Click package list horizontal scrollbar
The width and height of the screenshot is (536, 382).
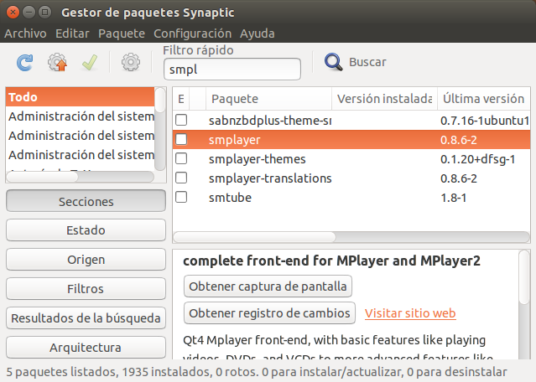coord(351,236)
